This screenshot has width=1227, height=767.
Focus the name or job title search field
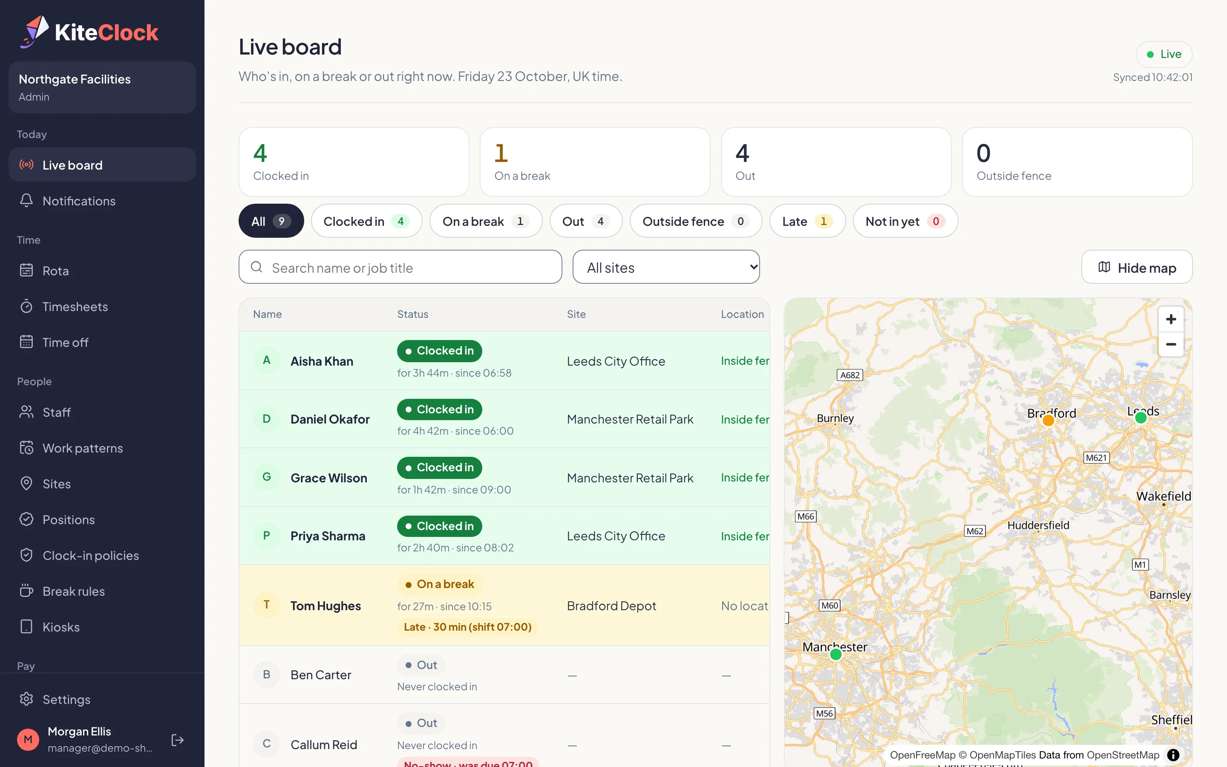coord(400,267)
